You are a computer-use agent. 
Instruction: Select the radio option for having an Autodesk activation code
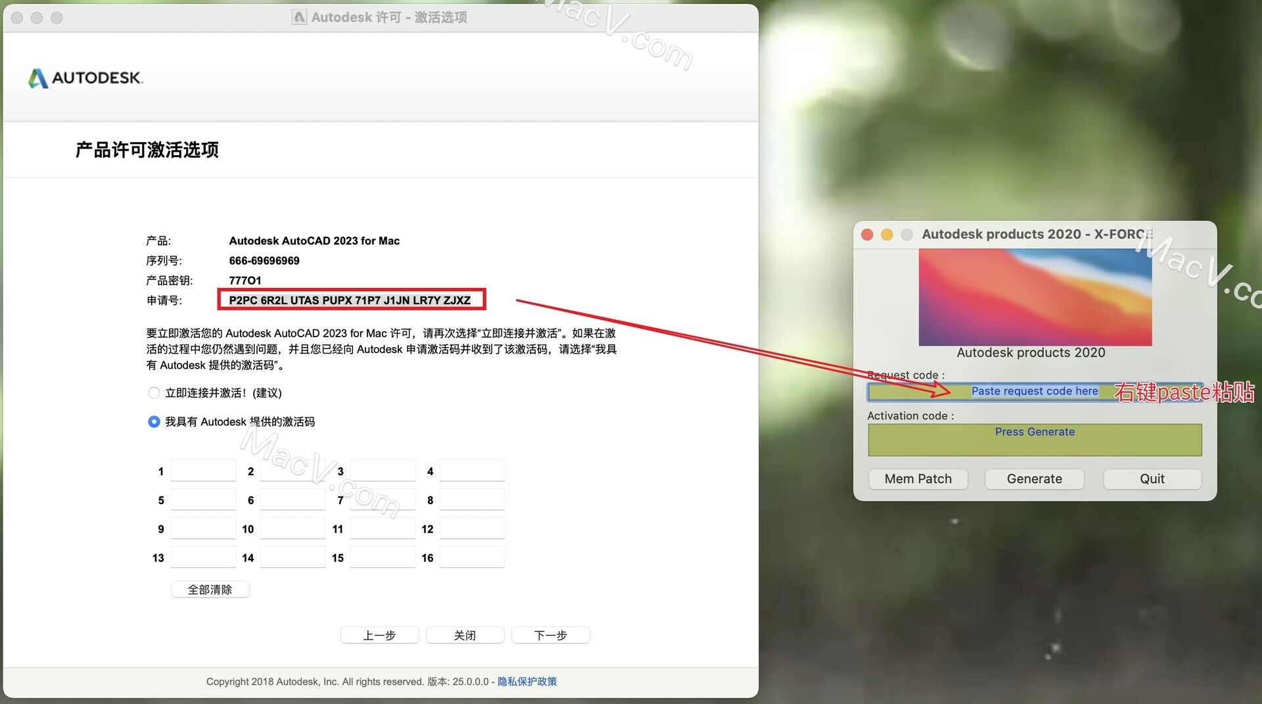(x=154, y=422)
